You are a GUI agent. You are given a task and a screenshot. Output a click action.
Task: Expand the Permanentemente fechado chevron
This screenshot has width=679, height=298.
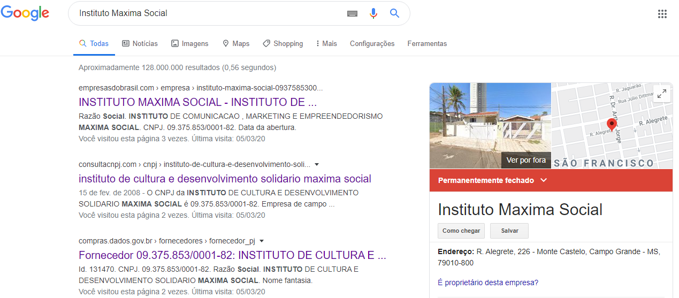pyautogui.click(x=544, y=180)
